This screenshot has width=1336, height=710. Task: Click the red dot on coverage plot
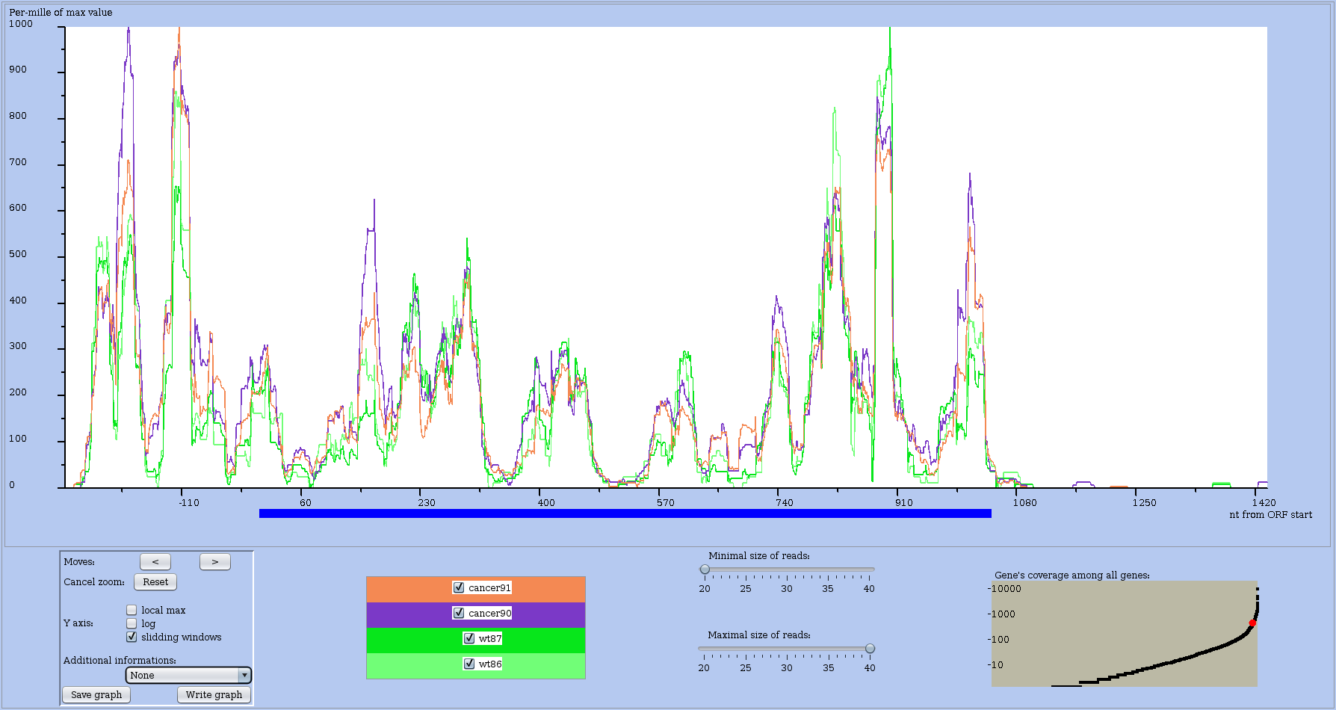coord(1252,623)
